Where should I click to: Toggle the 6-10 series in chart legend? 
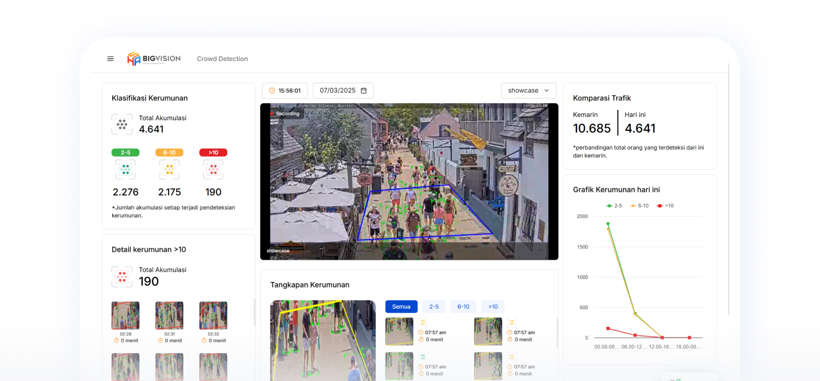[x=639, y=206]
